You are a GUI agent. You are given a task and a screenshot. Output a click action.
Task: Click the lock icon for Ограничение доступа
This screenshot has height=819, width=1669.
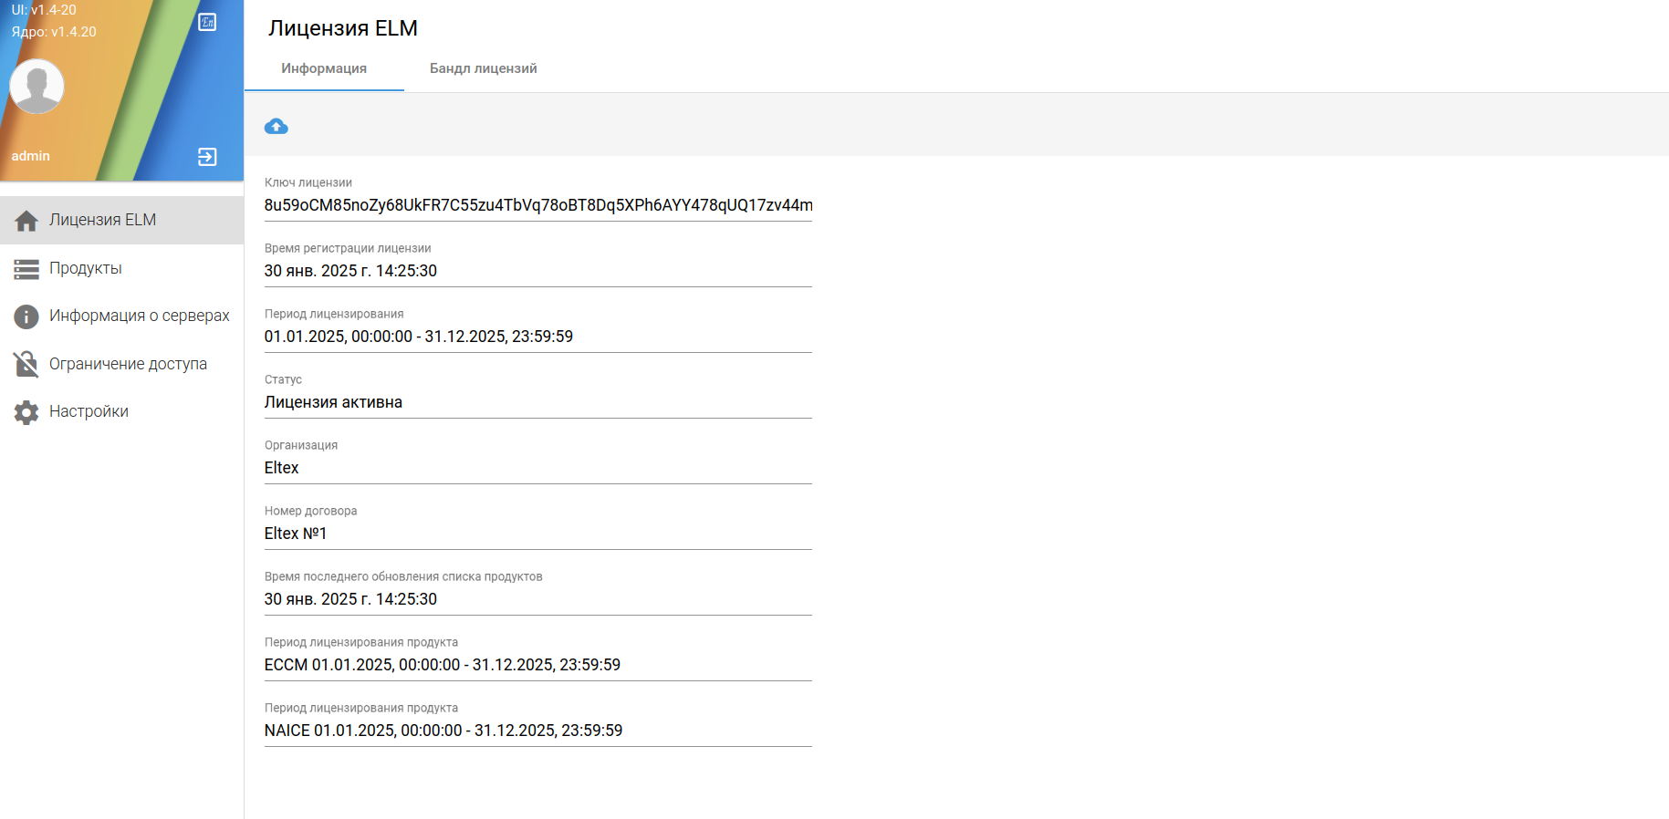point(26,364)
